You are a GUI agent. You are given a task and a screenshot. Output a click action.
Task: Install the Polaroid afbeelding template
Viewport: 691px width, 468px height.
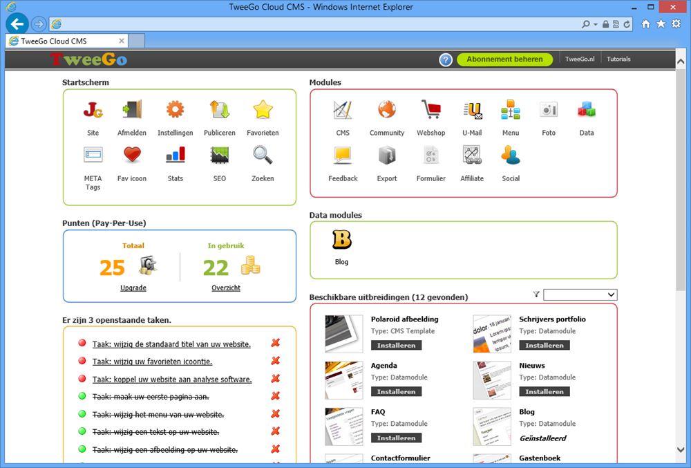tap(396, 346)
